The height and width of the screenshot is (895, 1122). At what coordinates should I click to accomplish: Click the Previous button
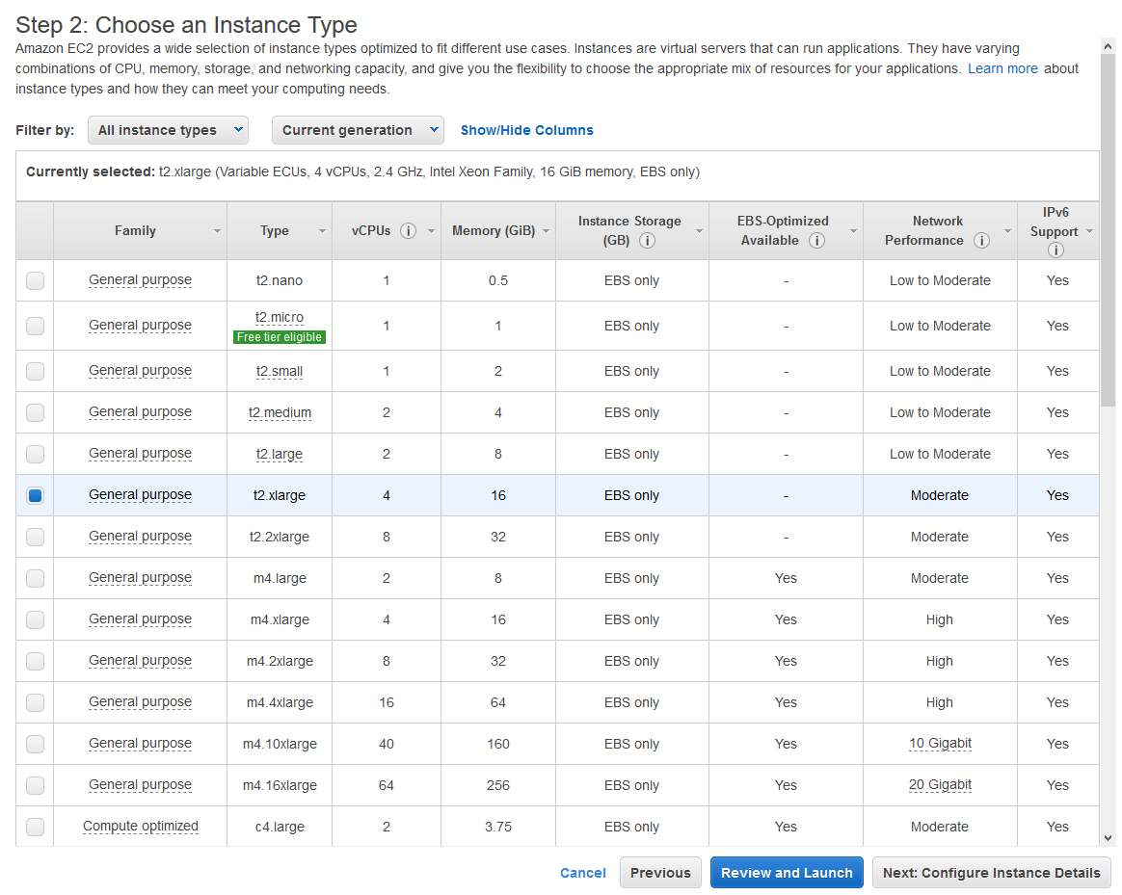click(x=660, y=873)
